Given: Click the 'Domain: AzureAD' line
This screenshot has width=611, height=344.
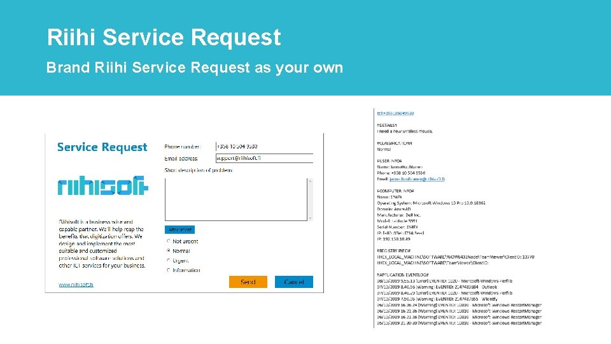Looking at the screenshot, I should pyautogui.click(x=393, y=209).
